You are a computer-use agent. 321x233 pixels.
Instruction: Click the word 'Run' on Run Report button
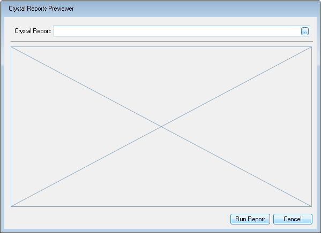[241, 219]
